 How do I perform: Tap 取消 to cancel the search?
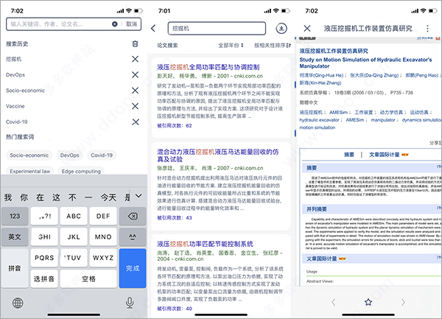point(131,24)
